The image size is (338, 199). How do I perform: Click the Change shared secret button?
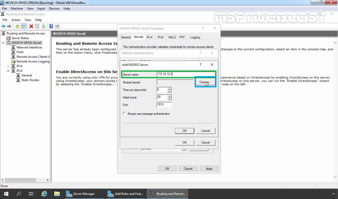[x=205, y=82]
